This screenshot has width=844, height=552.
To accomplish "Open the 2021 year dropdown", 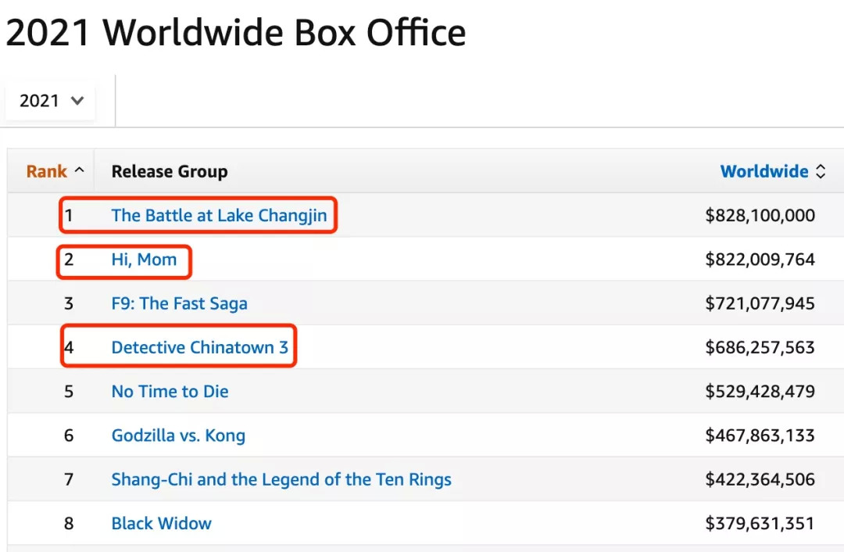I will point(51,101).
